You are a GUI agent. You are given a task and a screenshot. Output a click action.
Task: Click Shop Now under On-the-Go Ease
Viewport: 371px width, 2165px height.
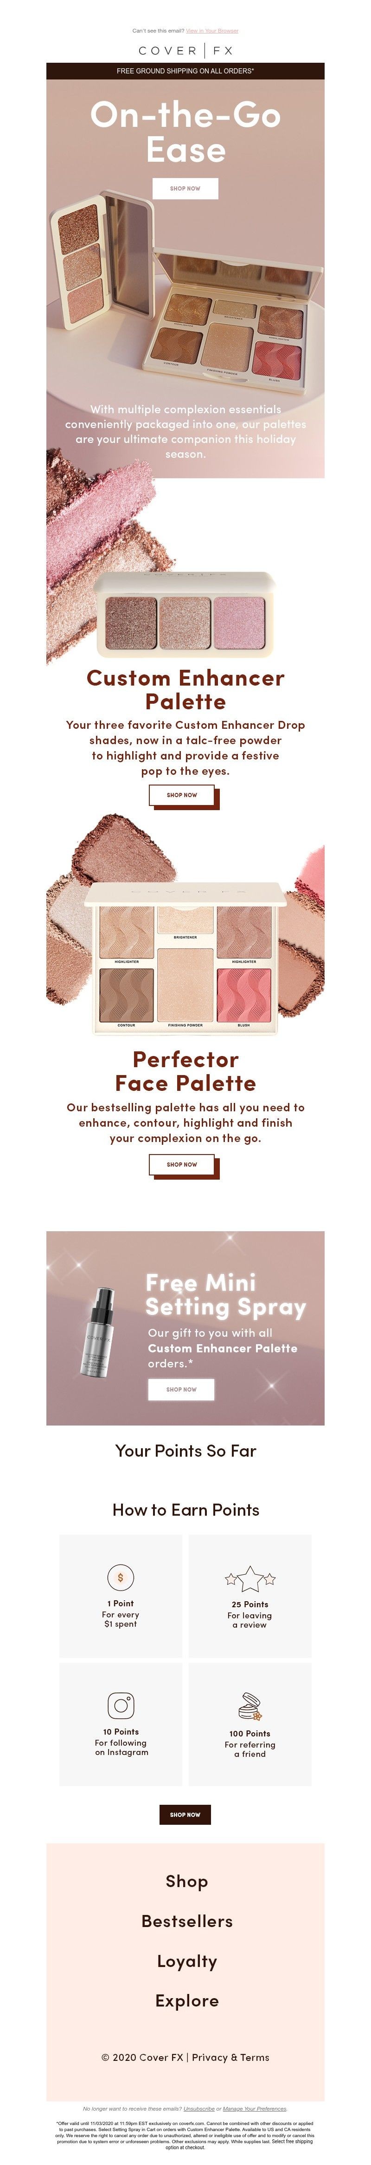pos(185,188)
